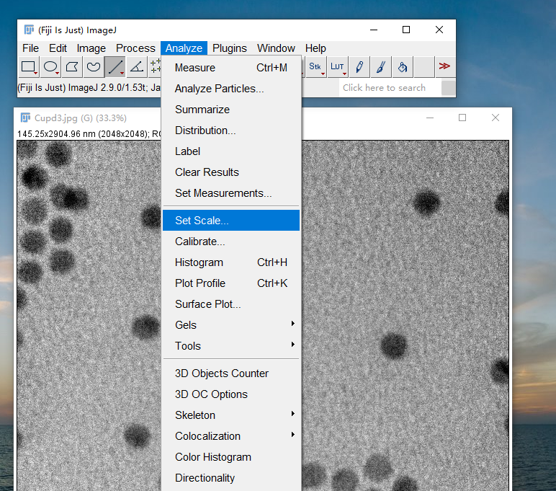
Task: Select the Pencil tool
Action: (359, 67)
